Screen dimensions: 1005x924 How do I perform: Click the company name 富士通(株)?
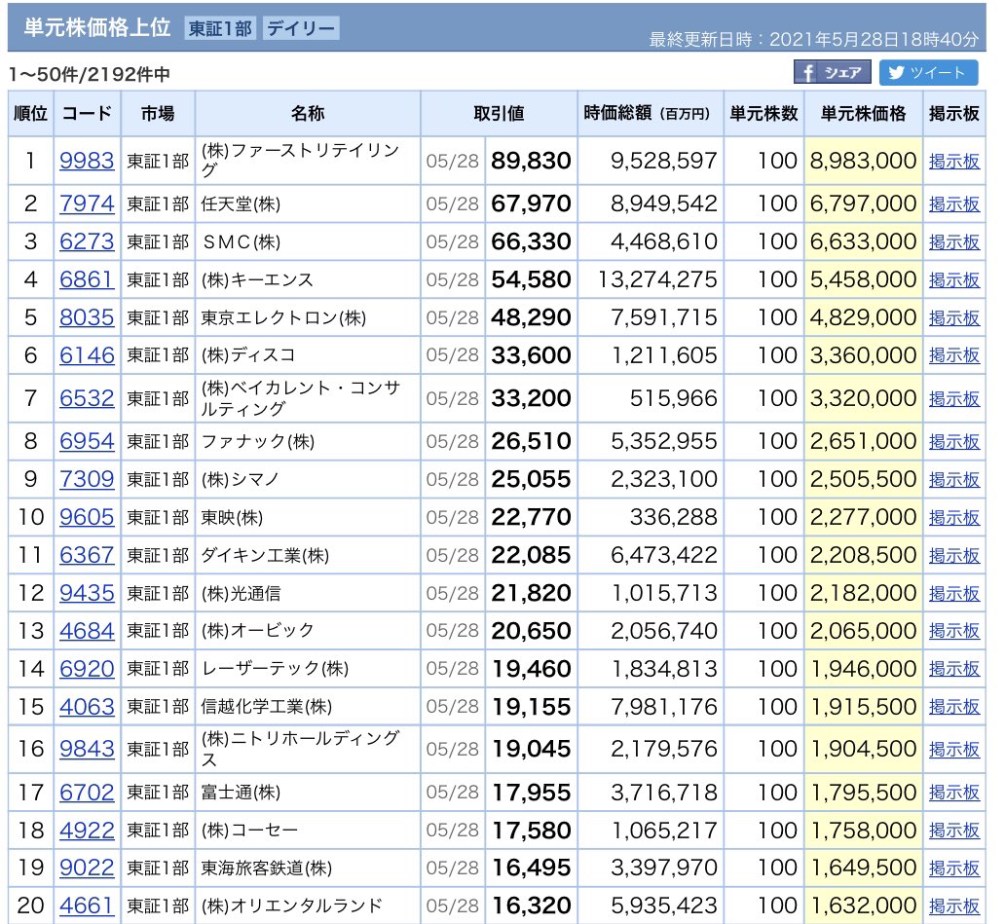click(x=241, y=792)
